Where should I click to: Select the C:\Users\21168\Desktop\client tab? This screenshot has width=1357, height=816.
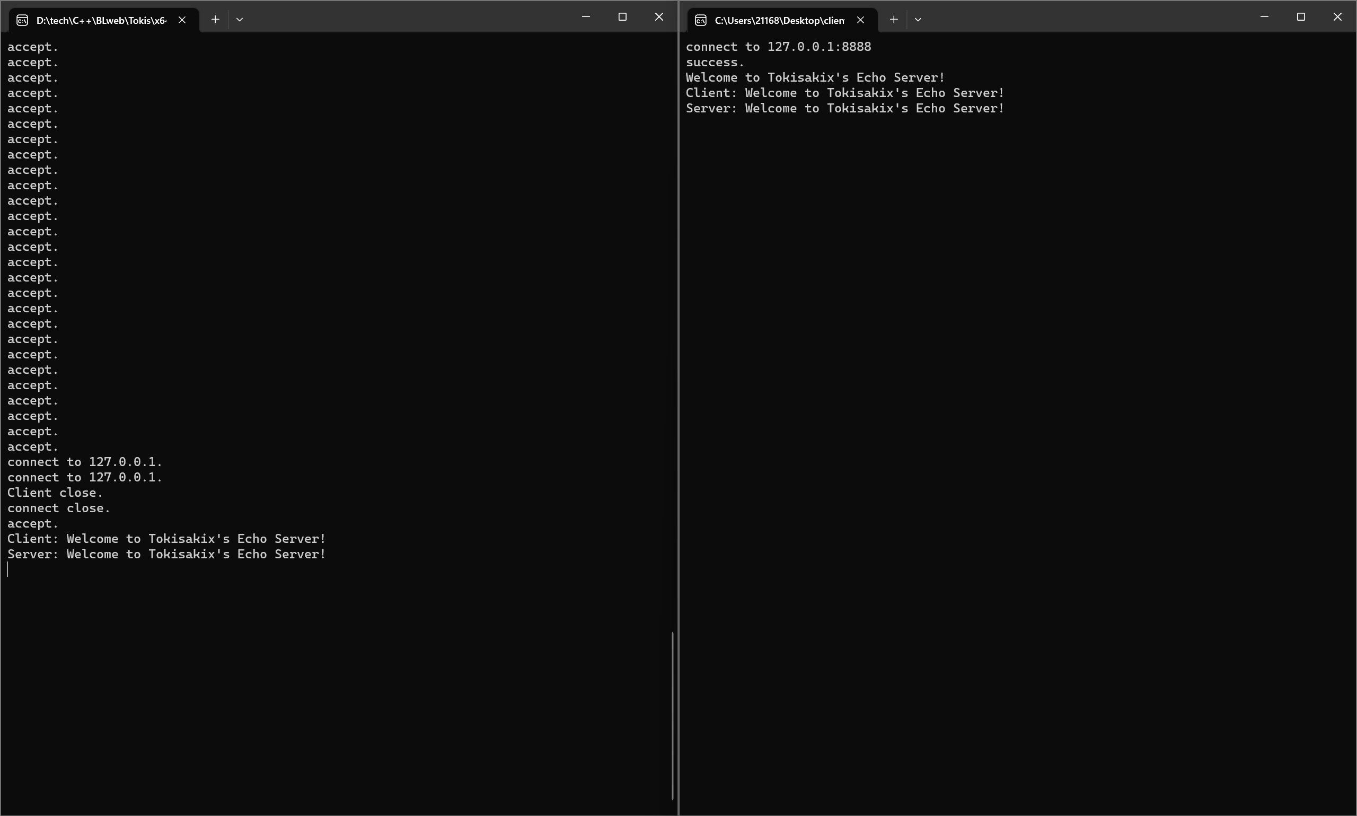[x=782, y=20]
